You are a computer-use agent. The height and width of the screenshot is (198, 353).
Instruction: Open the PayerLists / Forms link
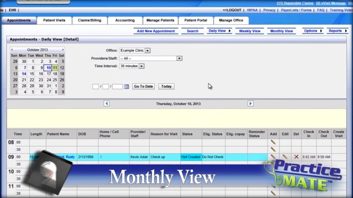coord(296,10)
